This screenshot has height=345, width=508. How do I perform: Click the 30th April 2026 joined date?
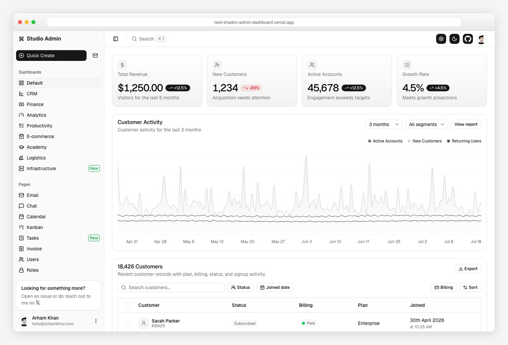(x=427, y=320)
